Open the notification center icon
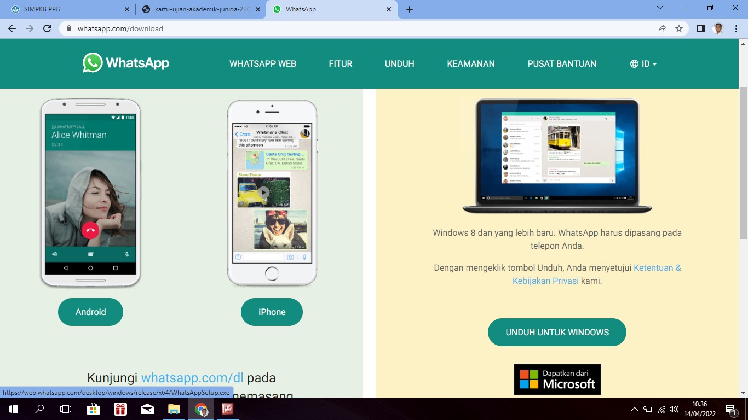Screen dimensions: 748x420 click(x=731, y=409)
